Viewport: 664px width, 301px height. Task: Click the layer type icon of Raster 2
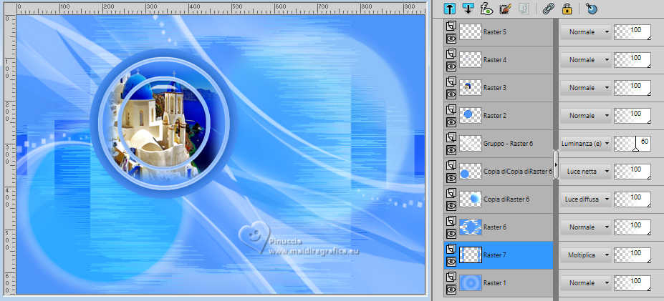click(x=451, y=110)
